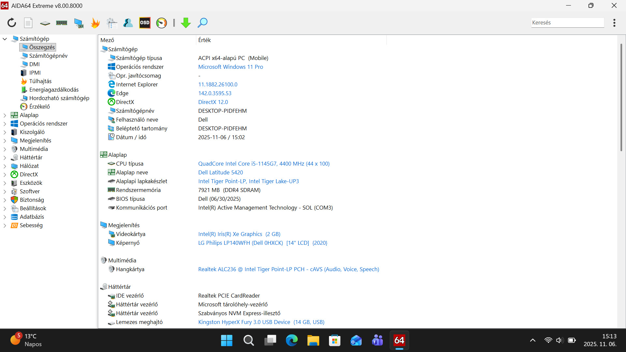Open Microsoft Edge from the taskbar
626x352 pixels.
tap(291, 341)
